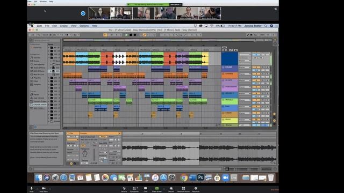Toggle the DRUMS track activator
Viewport: 344px width, 193px height.
pyautogui.click(x=256, y=68)
